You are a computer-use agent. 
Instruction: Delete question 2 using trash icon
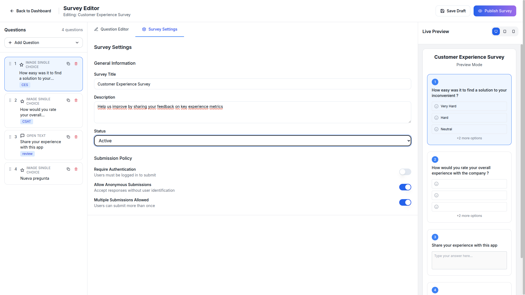pyautogui.click(x=76, y=100)
